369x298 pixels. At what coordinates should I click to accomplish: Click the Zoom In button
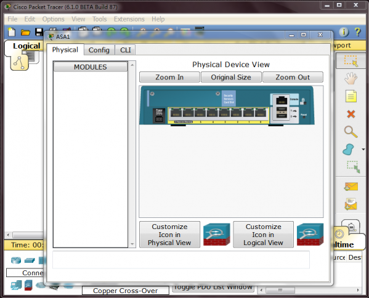click(169, 77)
